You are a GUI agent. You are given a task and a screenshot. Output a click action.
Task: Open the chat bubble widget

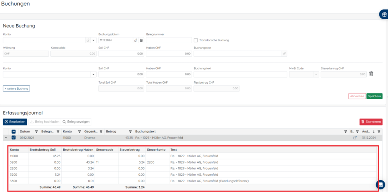(380, 185)
